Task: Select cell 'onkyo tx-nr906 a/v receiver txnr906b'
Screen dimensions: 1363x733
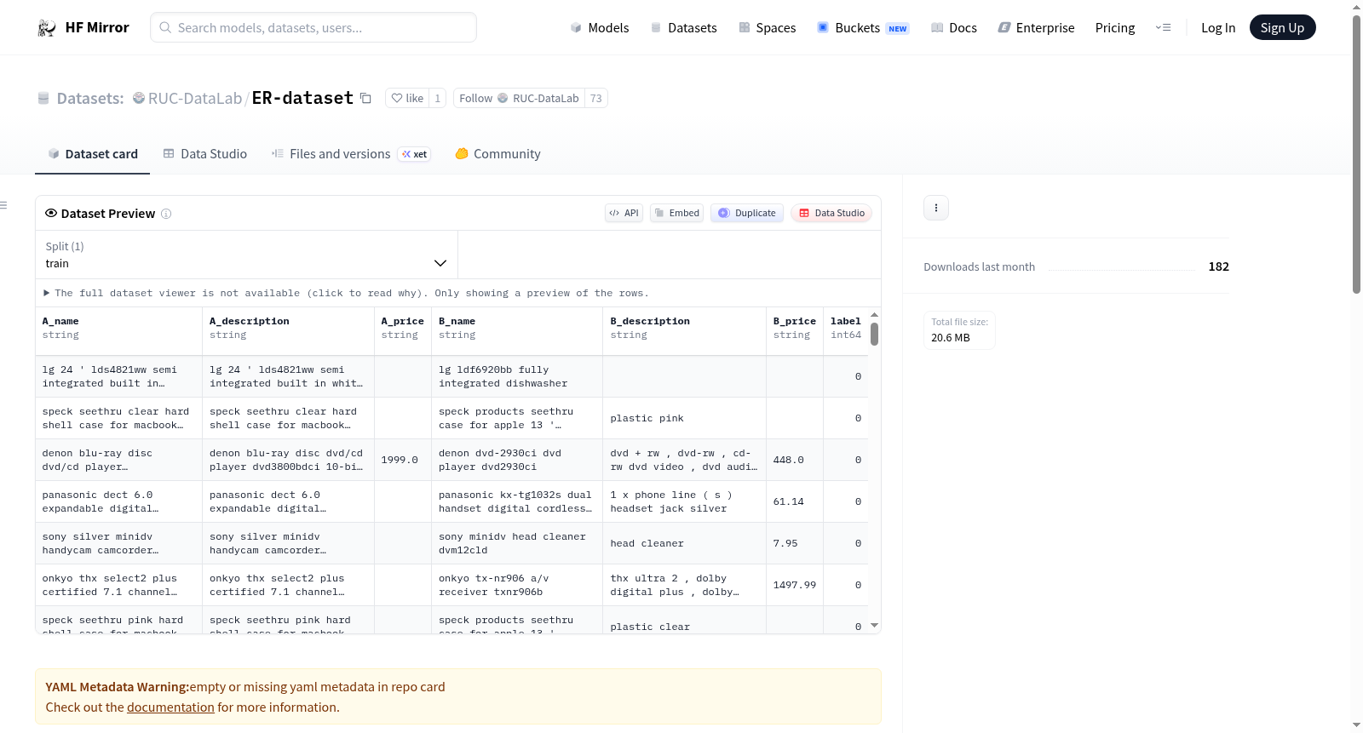Action: (x=517, y=585)
